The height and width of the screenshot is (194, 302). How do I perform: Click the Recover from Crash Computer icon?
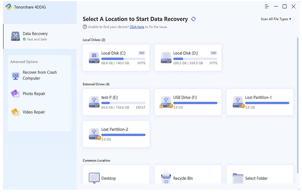(x=16, y=76)
